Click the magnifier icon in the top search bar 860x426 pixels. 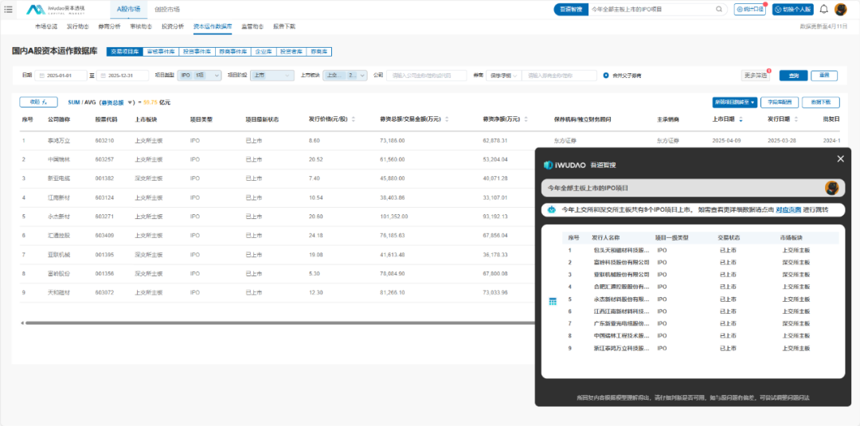tap(719, 10)
